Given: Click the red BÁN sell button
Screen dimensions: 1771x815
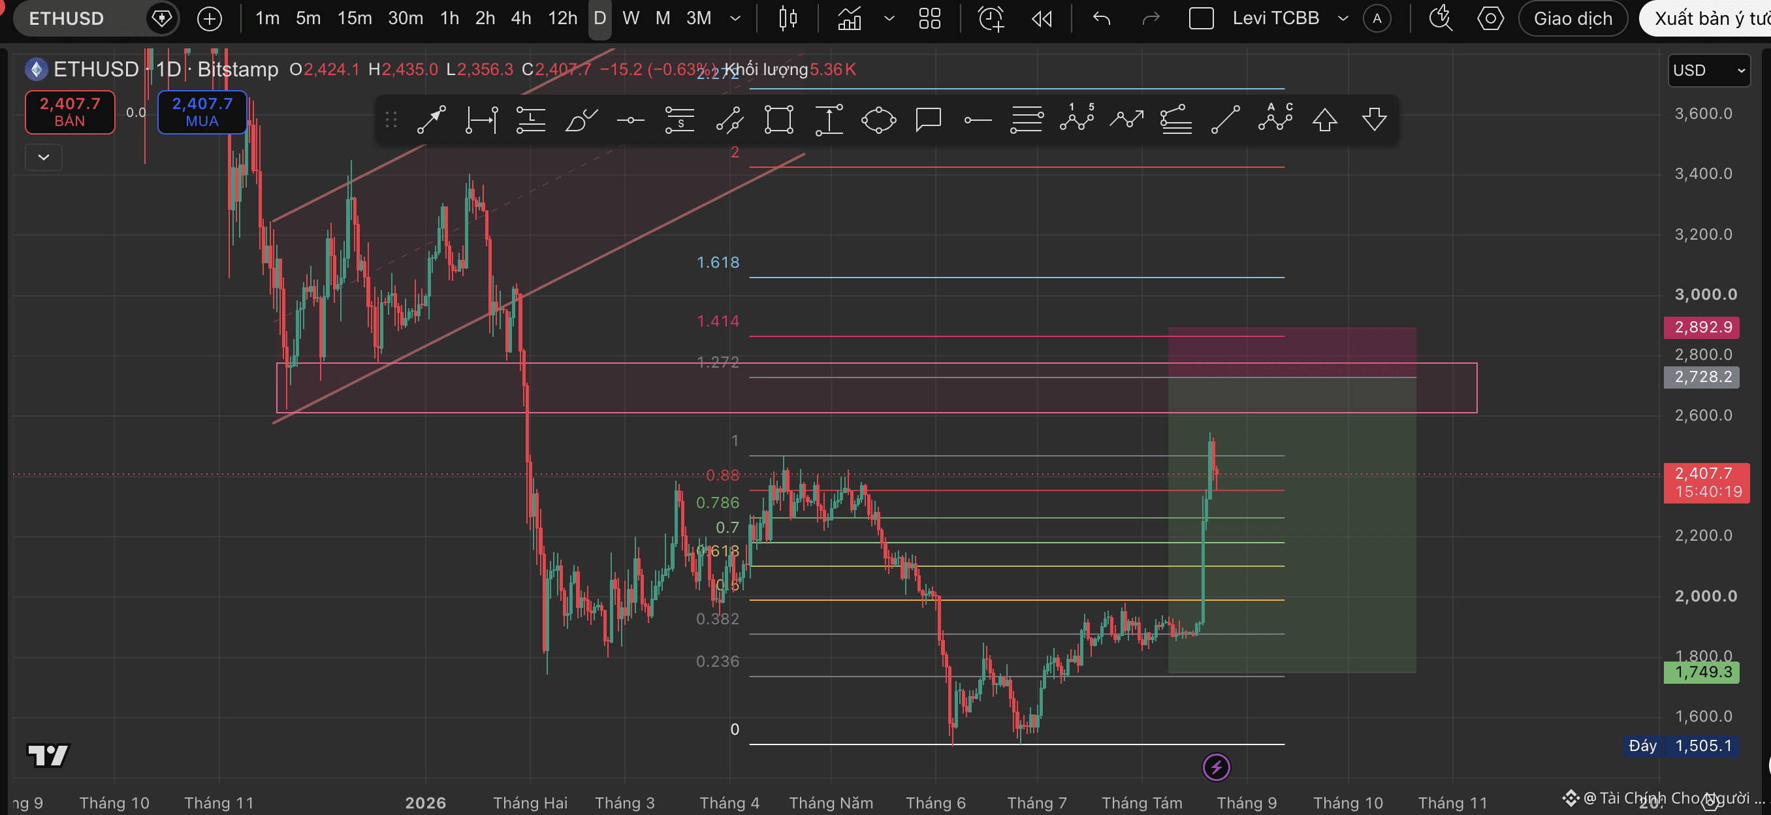Looking at the screenshot, I should [70, 112].
